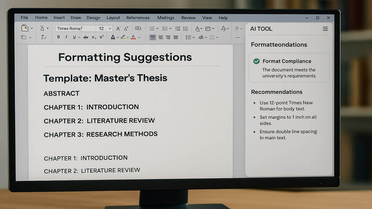The height and width of the screenshot is (209, 372).
Task: Click the Paste clipboard icon
Action: coord(25,28)
